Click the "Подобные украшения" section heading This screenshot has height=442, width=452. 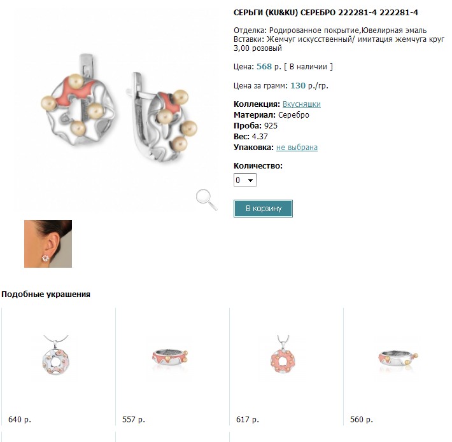[46, 294]
